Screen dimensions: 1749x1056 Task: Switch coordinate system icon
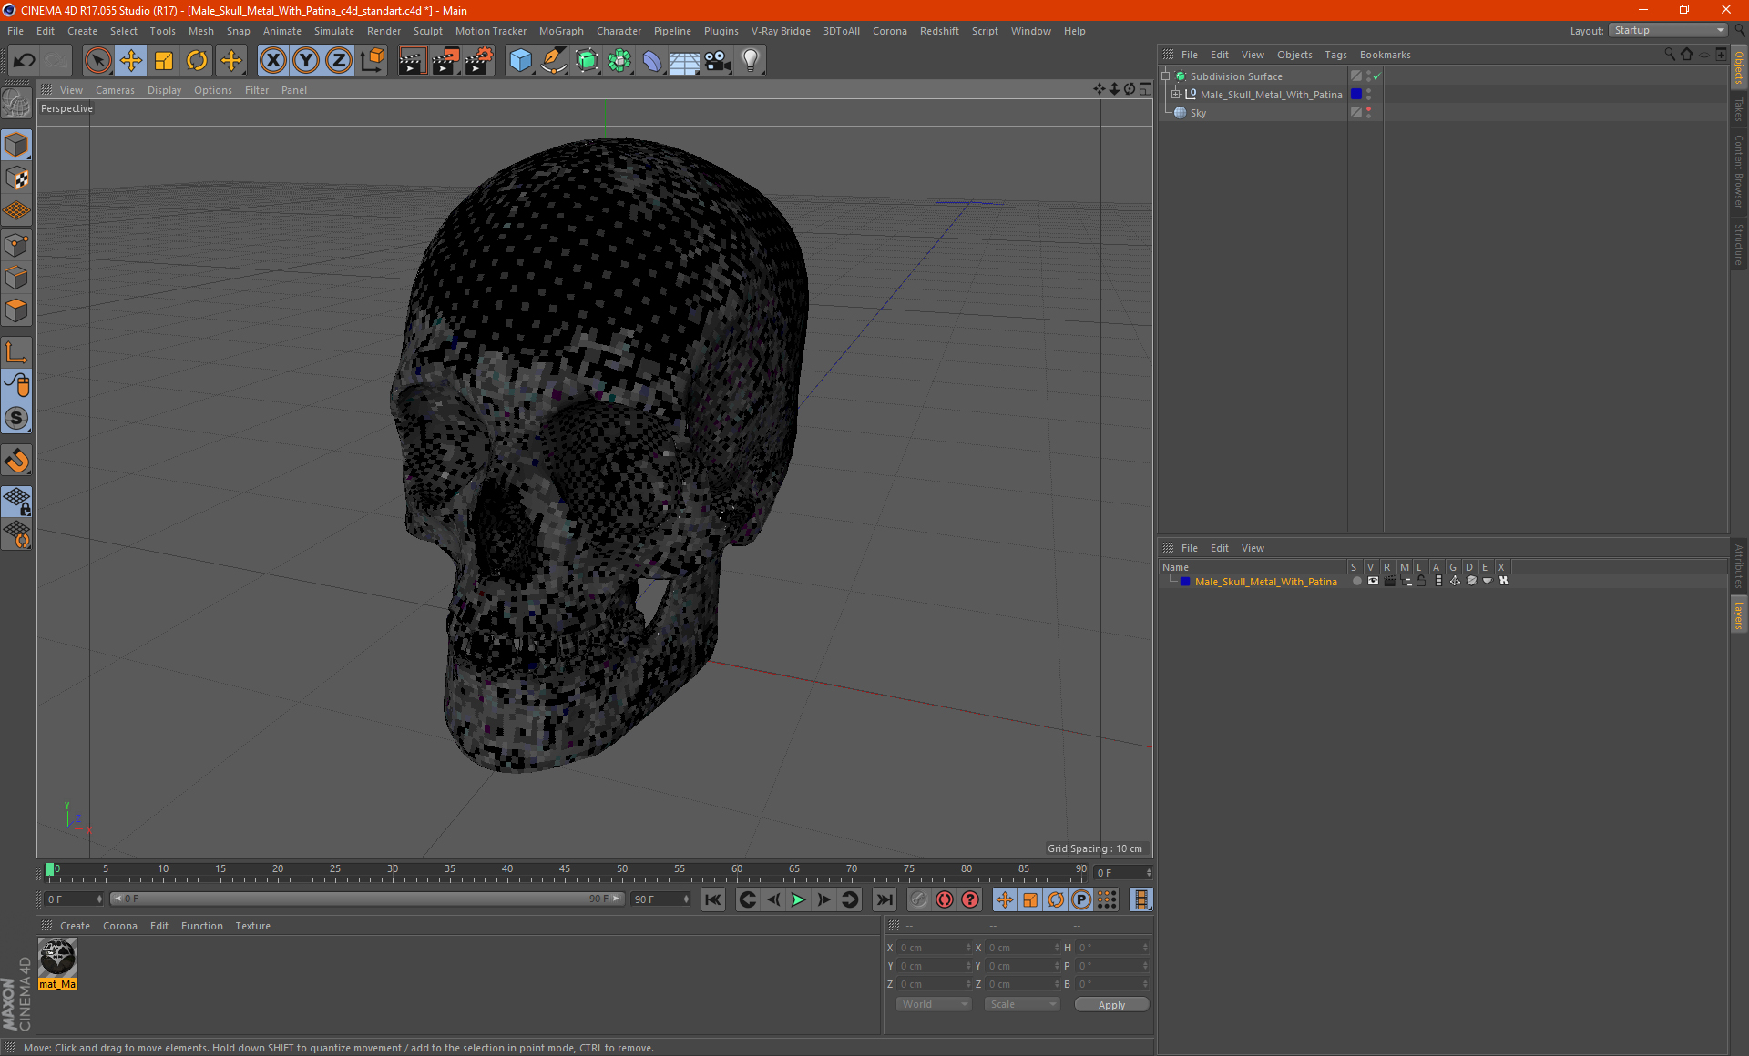(x=372, y=61)
